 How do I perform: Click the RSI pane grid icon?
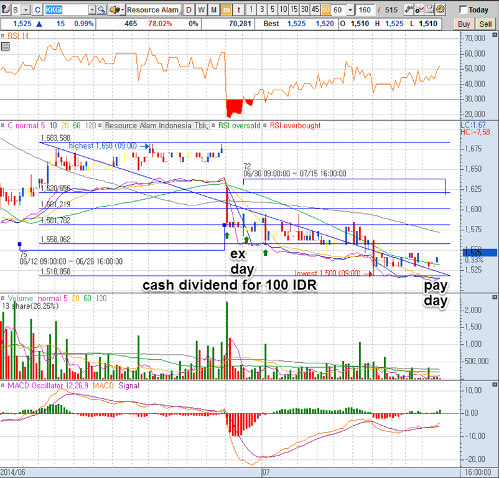click(x=6, y=47)
